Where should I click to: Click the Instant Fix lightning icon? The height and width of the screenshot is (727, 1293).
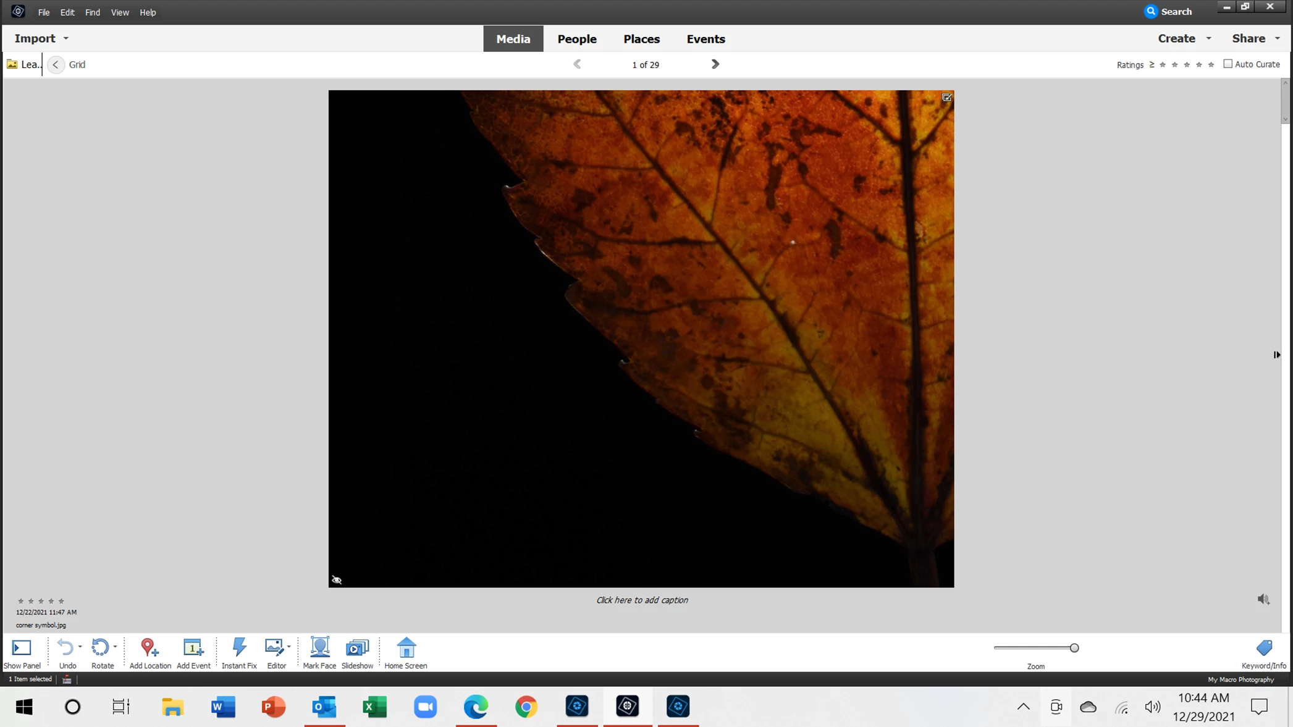pos(239,647)
